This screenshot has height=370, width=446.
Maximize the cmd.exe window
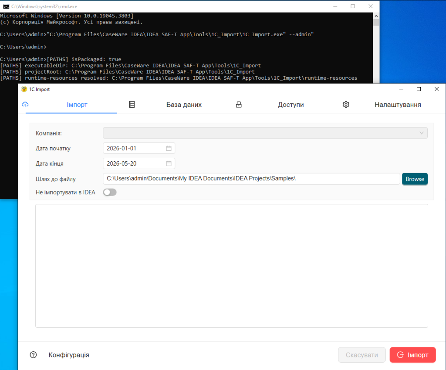point(353,6)
